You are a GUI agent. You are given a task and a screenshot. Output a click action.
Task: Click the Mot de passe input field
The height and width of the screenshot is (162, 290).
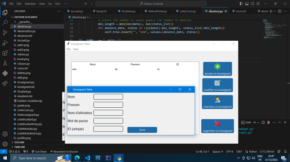pyautogui.click(x=108, y=121)
